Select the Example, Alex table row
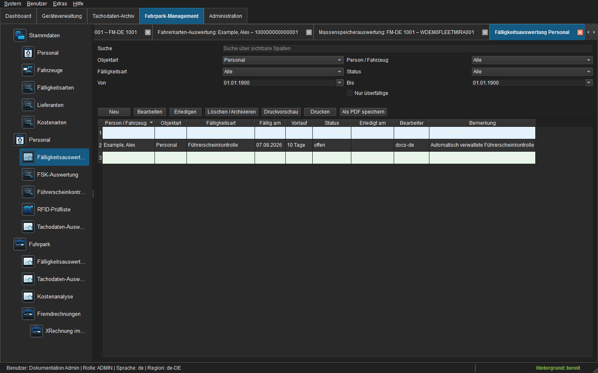The image size is (598, 373). point(316,145)
